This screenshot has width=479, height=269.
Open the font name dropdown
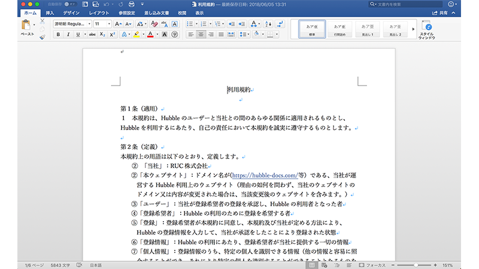tap(89, 24)
